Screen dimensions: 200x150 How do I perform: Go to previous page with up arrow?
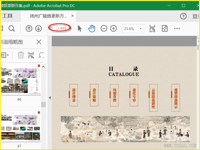click(29, 28)
